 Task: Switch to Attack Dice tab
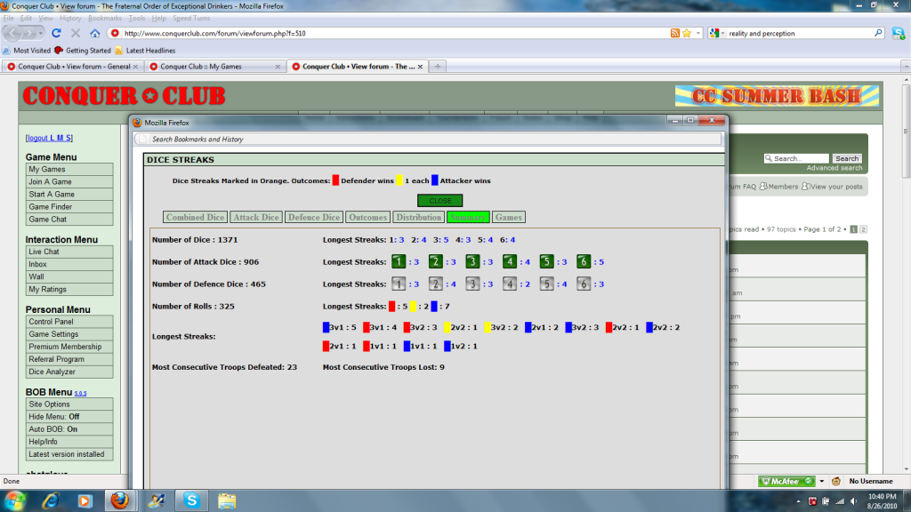tap(256, 217)
